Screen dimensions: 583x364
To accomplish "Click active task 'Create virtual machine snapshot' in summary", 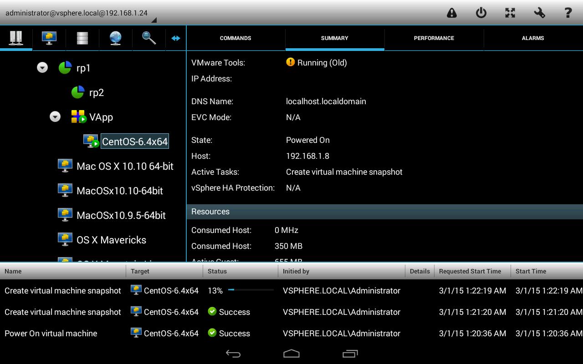I will click(344, 172).
